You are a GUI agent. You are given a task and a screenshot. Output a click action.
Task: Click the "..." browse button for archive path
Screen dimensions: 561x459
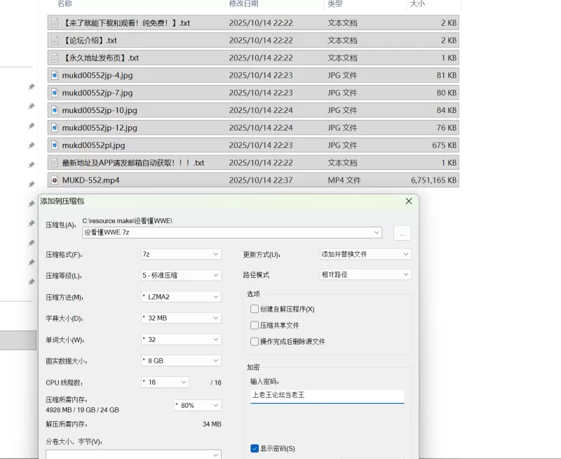tap(402, 233)
